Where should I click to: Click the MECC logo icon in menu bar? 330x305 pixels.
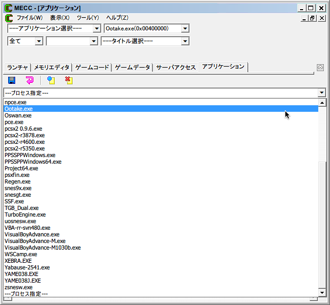[x=9, y=18]
